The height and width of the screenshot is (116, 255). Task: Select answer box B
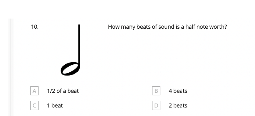156,91
